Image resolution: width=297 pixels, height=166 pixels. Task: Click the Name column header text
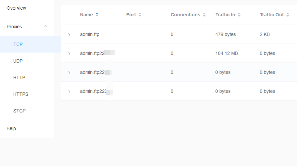(86, 15)
